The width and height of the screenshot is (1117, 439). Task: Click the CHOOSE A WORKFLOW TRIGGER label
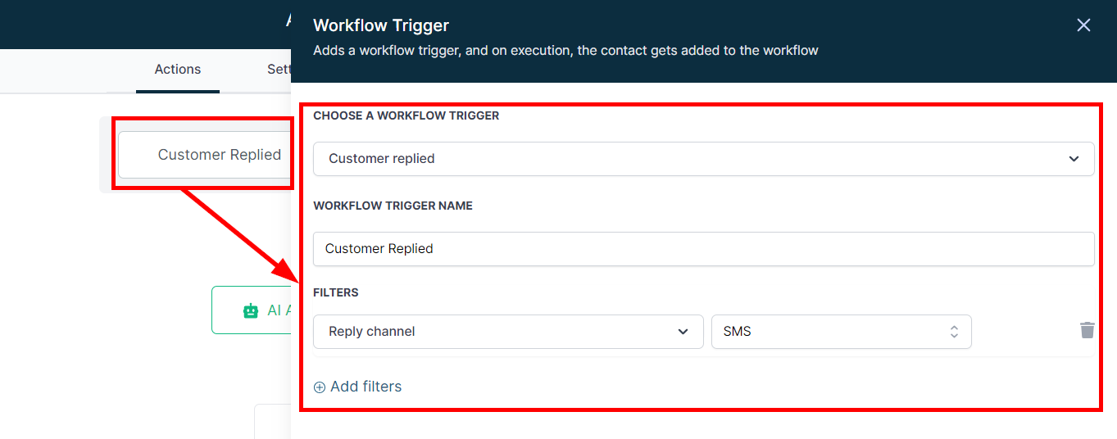coord(406,115)
